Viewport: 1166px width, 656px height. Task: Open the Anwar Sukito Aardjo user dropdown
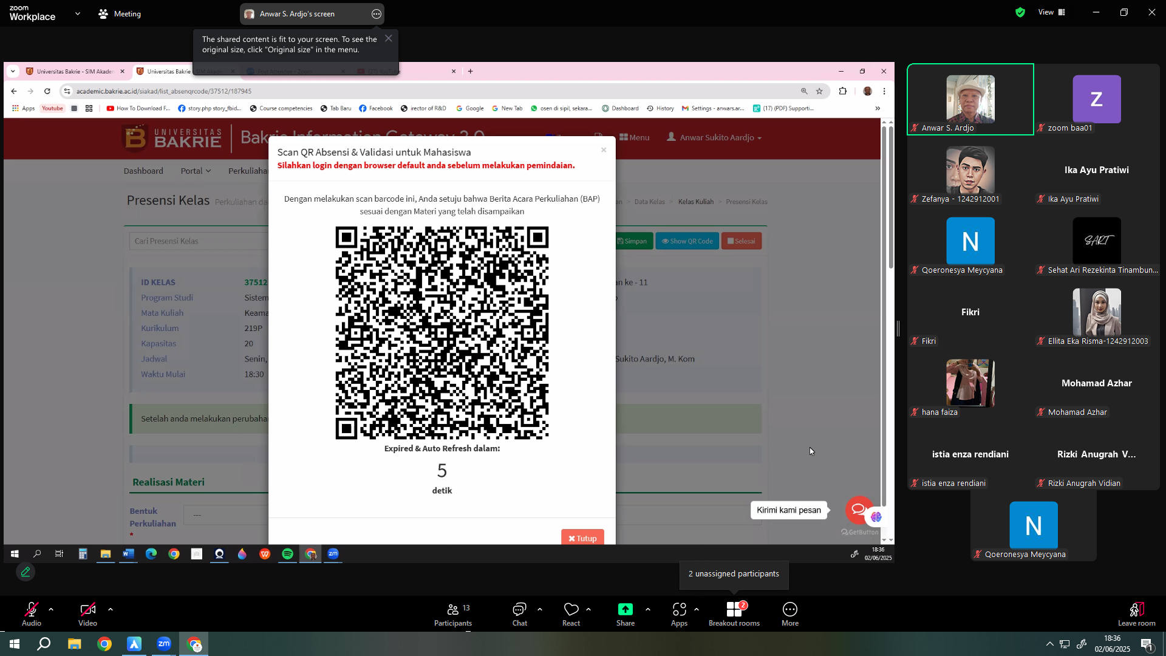tap(714, 138)
